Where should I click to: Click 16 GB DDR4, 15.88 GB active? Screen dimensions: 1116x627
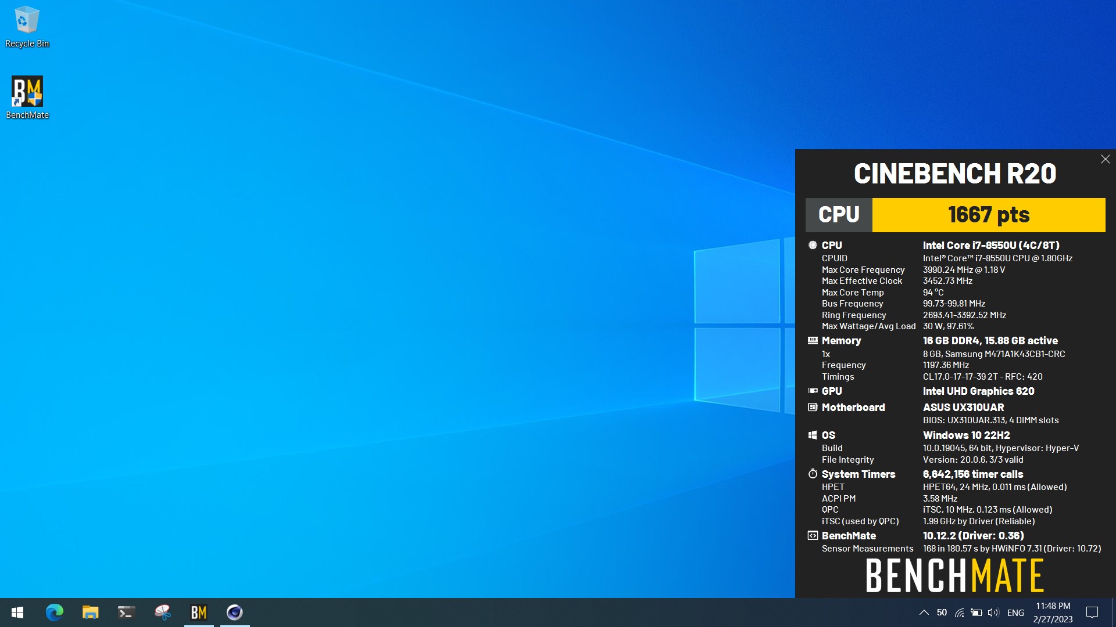click(x=990, y=341)
